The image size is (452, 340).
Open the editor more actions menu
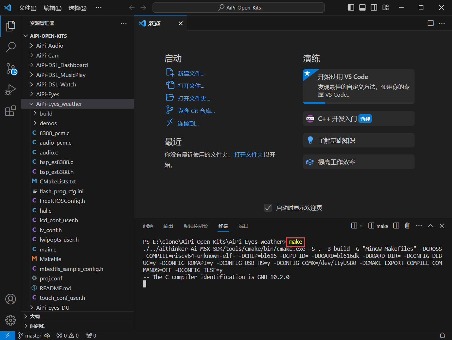click(442, 23)
